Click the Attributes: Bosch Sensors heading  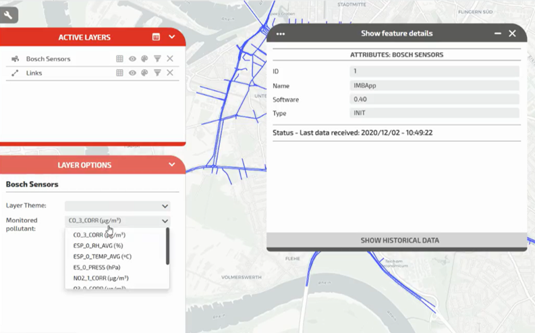[397, 55]
